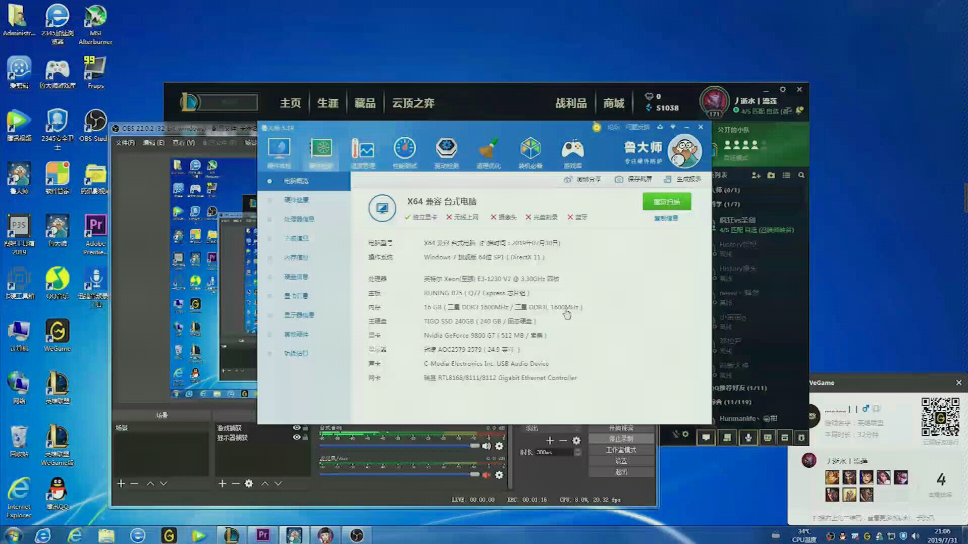This screenshot has width=968, height=544.
Task: Move OBS scene up arrow
Action: click(x=150, y=483)
